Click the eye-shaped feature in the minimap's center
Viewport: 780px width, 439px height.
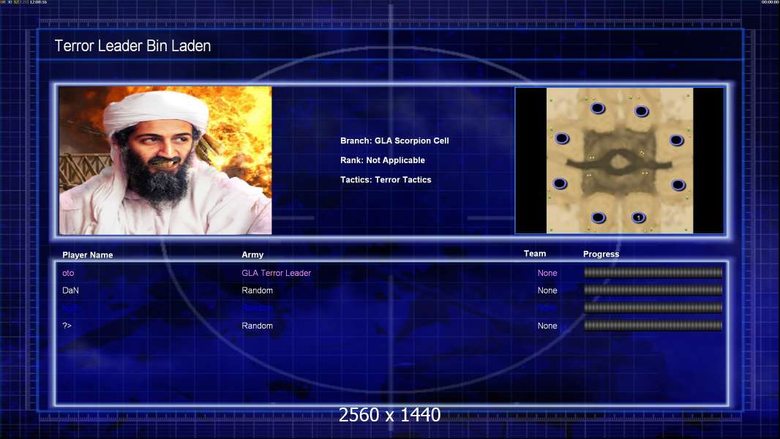pos(619,161)
